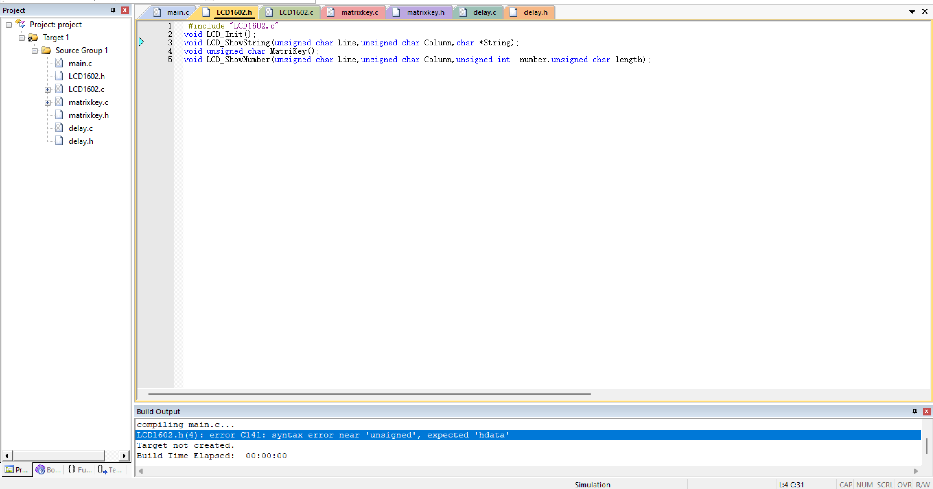Viewport: 933px width, 489px height.
Task: Switch to the Templates (Te...) bottom tab
Action: coord(110,470)
